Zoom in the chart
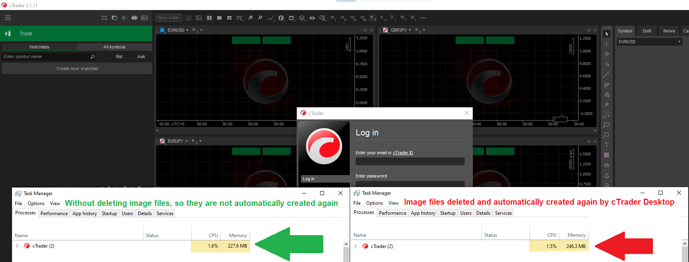This screenshot has height=262, width=689. 260,18
